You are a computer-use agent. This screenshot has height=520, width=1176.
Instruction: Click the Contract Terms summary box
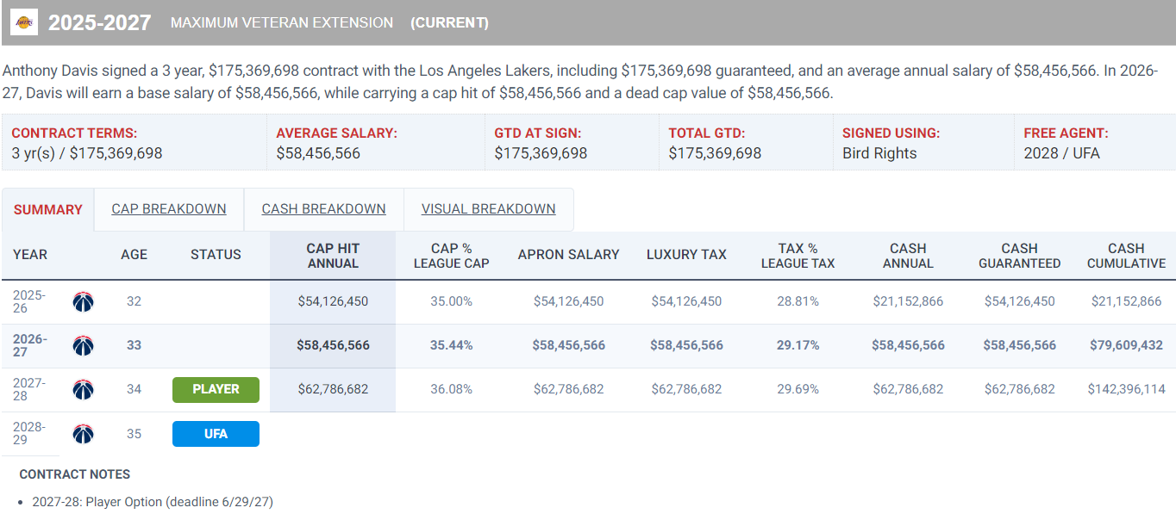134,142
